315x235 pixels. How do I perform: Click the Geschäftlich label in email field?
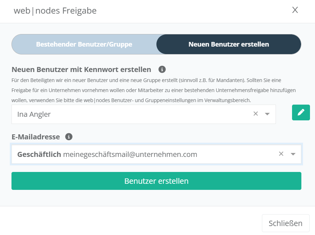pos(39,154)
